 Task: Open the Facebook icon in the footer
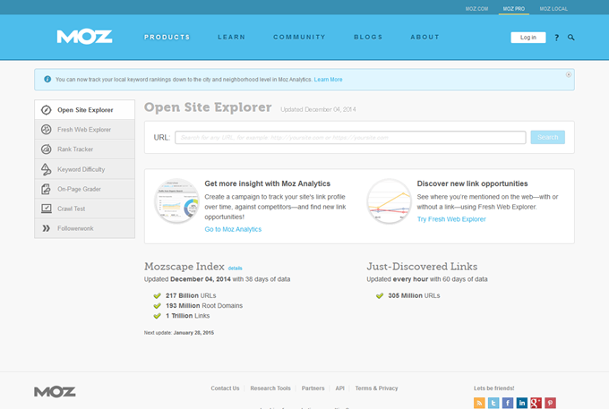click(x=508, y=403)
